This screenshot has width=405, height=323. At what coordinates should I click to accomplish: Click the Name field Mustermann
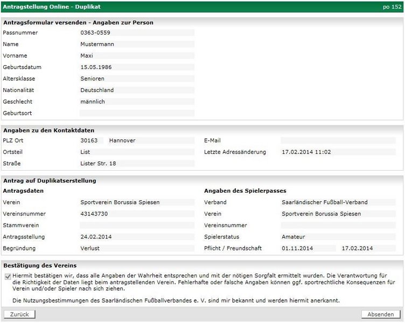pyautogui.click(x=137, y=44)
